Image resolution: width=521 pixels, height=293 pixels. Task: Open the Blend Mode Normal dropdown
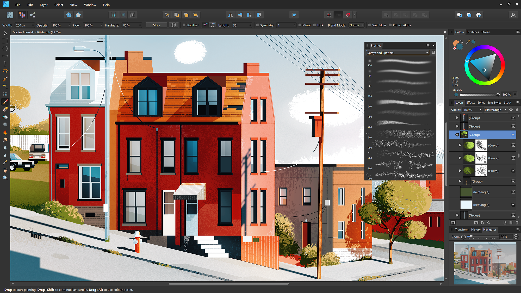coord(356,25)
